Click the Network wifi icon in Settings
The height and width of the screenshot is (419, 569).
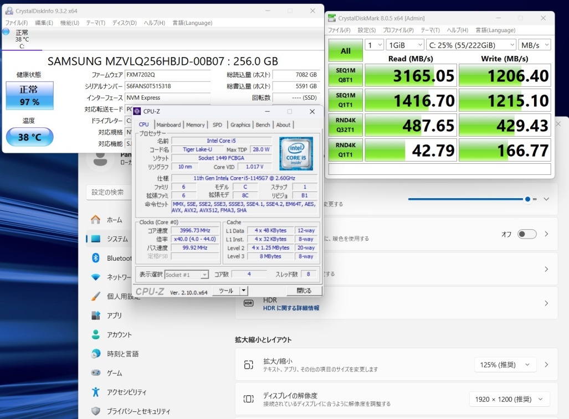(x=95, y=277)
